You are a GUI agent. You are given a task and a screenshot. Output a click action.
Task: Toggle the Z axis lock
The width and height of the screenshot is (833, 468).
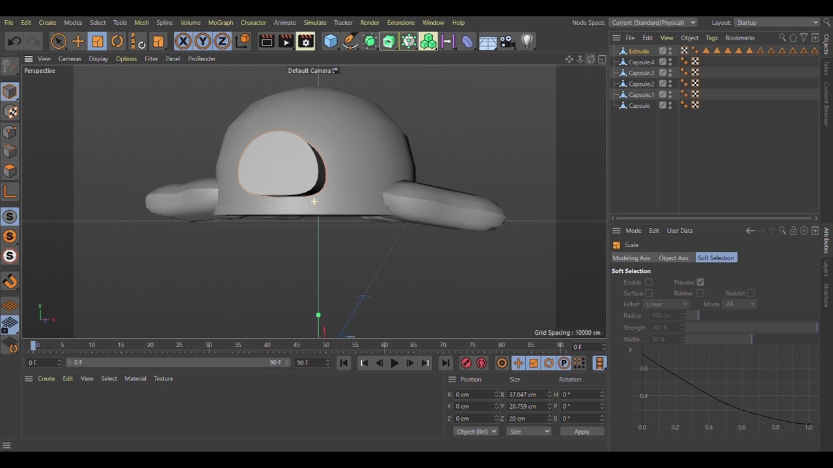(223, 42)
